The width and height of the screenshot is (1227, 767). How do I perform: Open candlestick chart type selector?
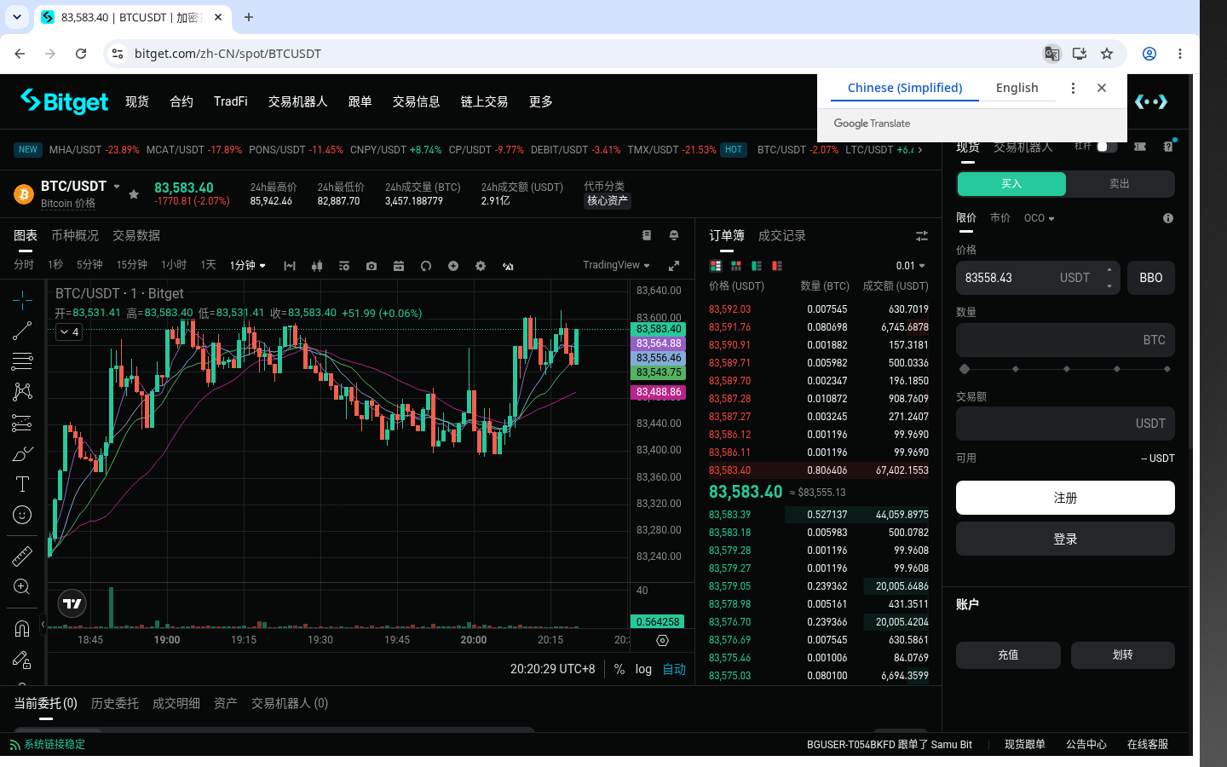[317, 266]
